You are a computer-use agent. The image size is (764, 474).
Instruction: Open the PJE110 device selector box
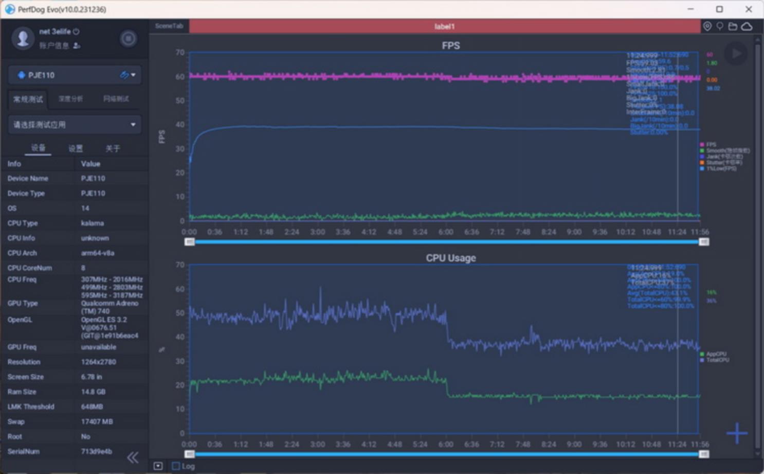(x=75, y=75)
